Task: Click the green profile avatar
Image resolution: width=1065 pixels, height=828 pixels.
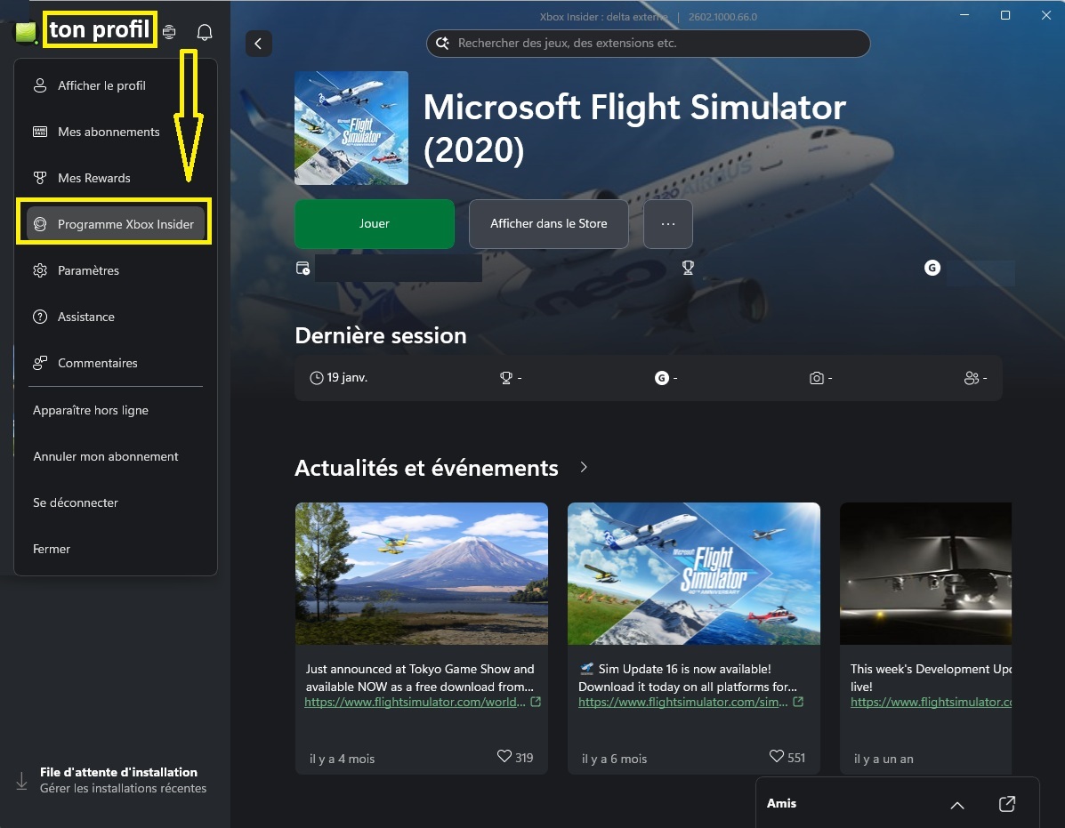Action: 26,32
